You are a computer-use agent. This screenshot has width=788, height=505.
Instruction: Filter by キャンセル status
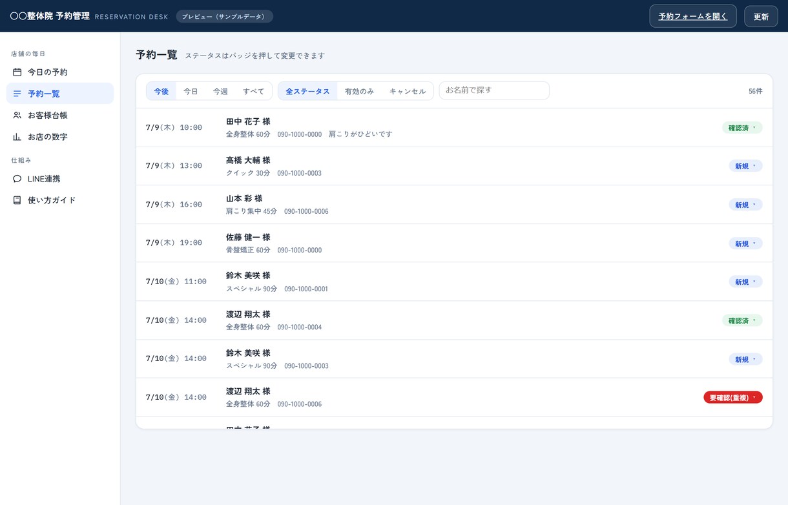407,91
